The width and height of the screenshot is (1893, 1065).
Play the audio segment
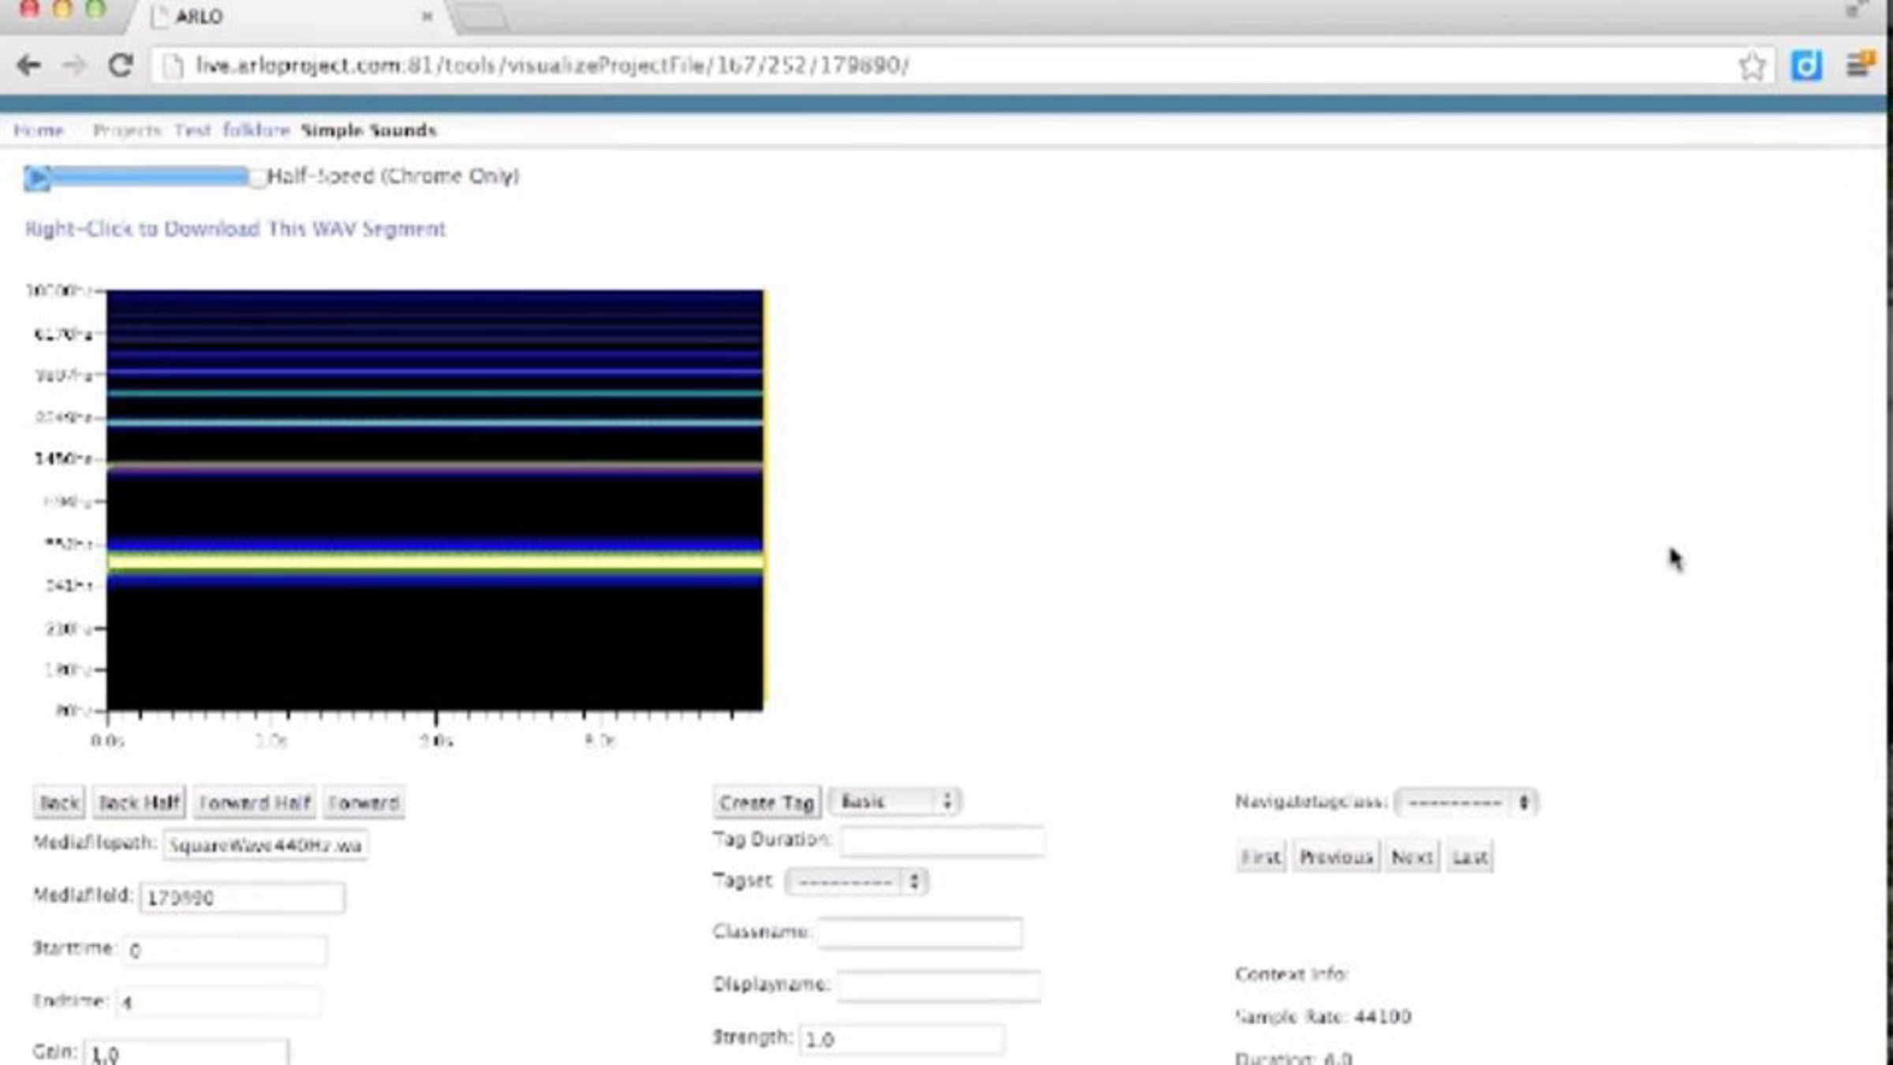click(36, 178)
